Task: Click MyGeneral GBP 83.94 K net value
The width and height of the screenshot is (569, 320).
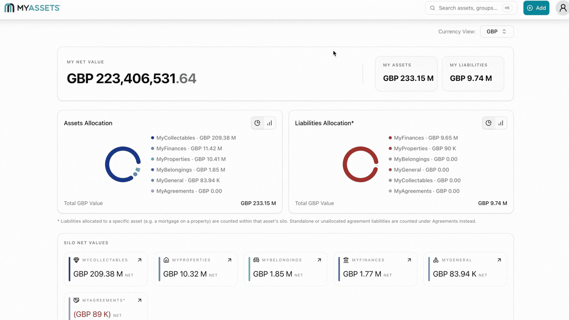Action: [455, 274]
